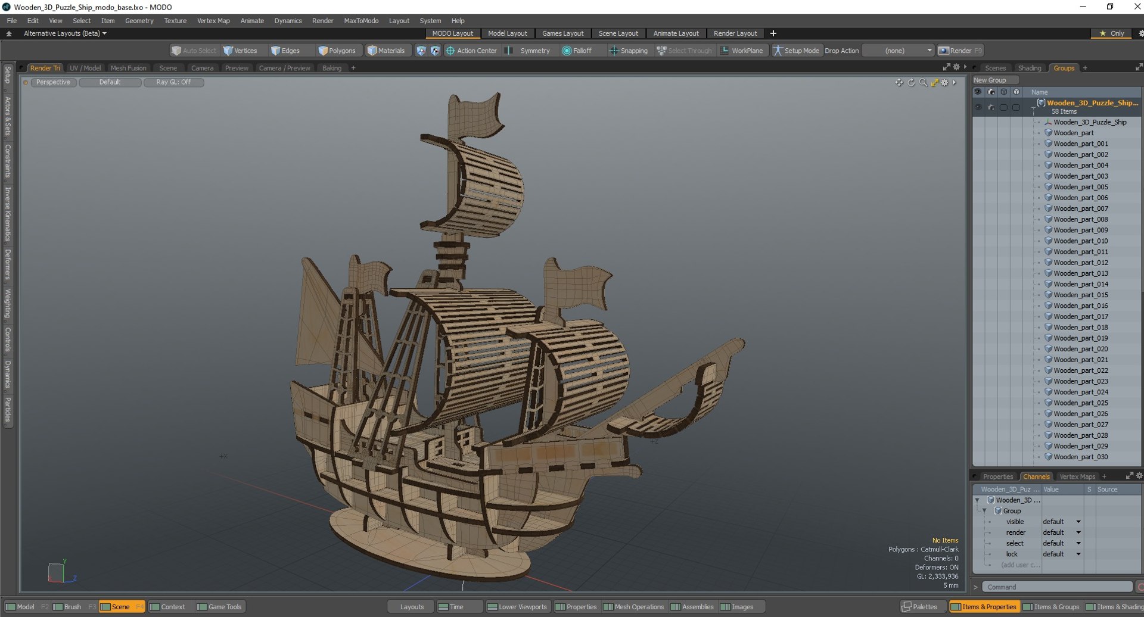Click the Palettes icon in bottom bar
The image size is (1144, 617).
(907, 607)
